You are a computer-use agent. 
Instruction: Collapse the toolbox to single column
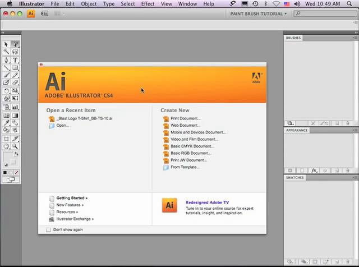coord(3,33)
